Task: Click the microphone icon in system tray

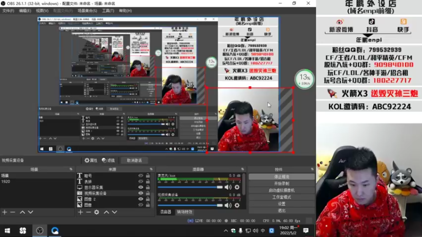Action: [x=241, y=231]
